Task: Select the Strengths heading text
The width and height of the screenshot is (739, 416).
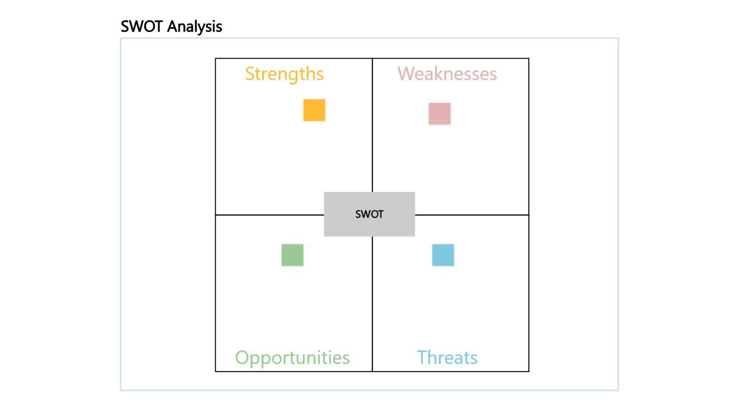Action: point(284,74)
